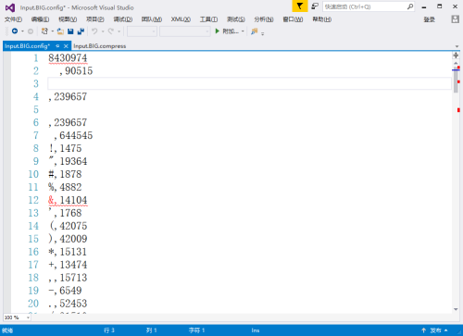Click the 登录 sign-in link
This screenshot has height=336, width=463.
(x=429, y=19)
